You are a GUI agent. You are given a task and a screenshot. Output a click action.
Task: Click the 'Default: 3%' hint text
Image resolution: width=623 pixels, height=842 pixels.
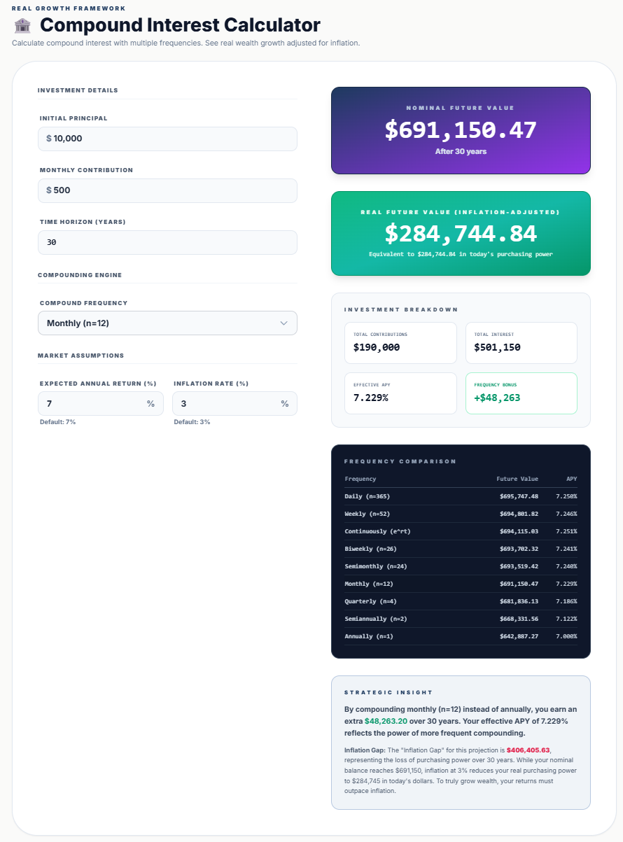point(192,422)
